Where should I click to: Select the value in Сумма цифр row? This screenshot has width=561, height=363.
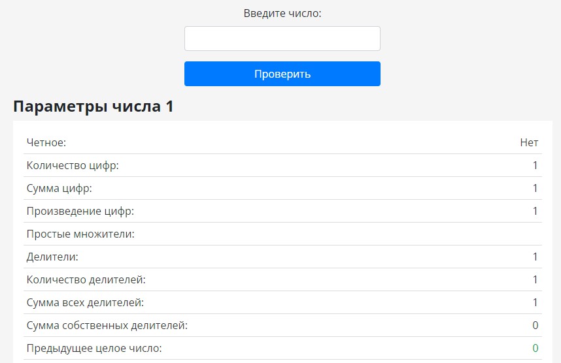(535, 188)
